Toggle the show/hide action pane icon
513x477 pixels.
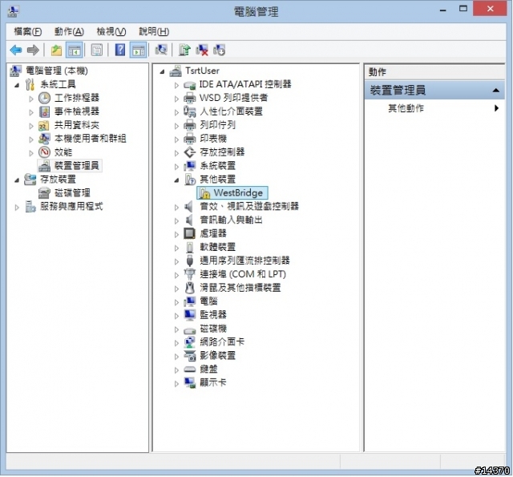pos(138,50)
